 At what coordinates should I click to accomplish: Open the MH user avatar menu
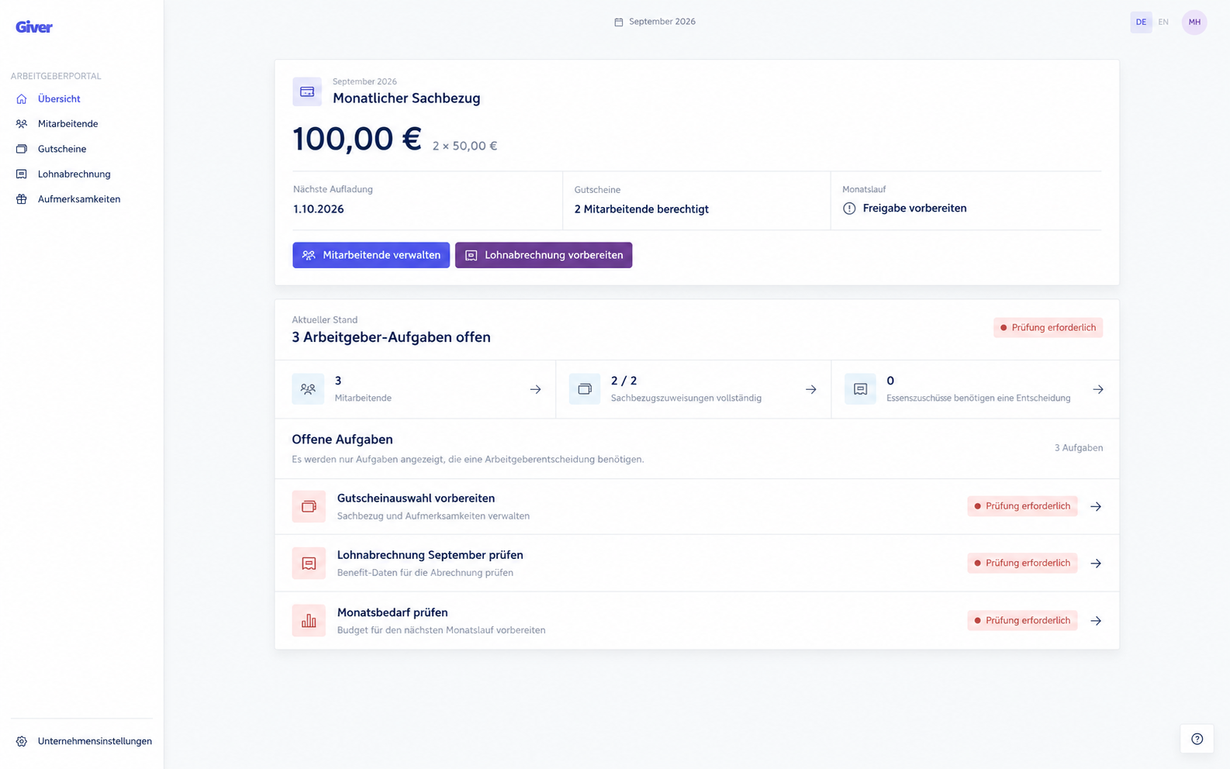pyautogui.click(x=1194, y=22)
